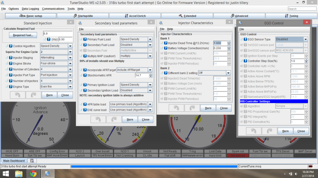This screenshot has width=318, height=178.
Task: Click the Injector Dead Time value field
Action: (x=220, y=43)
